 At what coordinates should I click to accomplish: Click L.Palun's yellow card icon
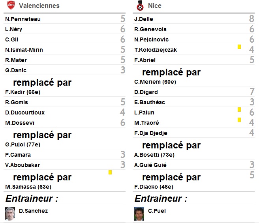[x=239, y=110]
